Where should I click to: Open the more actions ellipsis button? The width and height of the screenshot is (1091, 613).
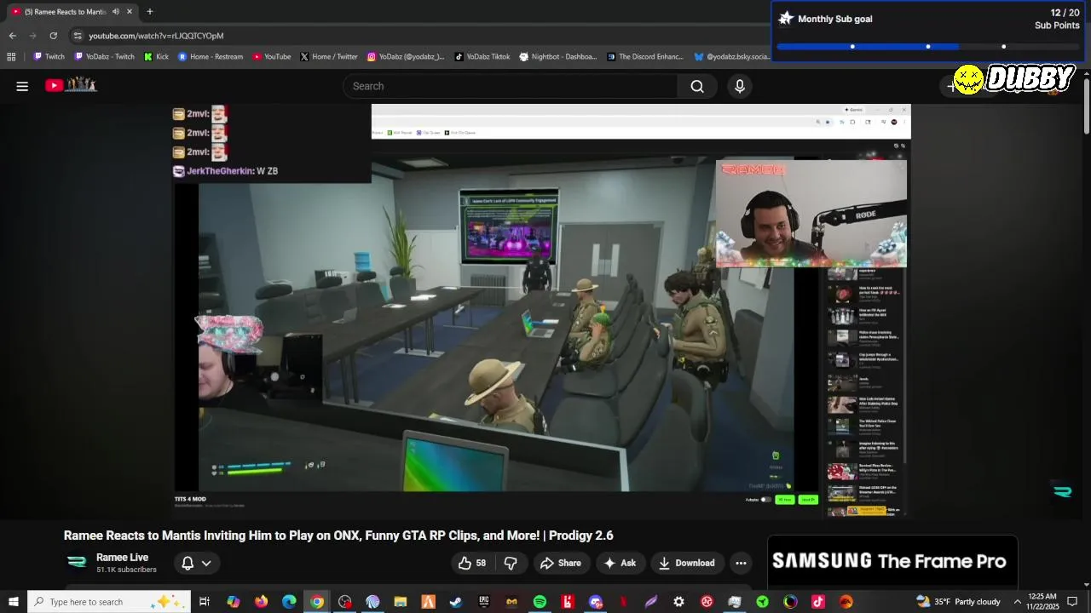[x=741, y=563]
